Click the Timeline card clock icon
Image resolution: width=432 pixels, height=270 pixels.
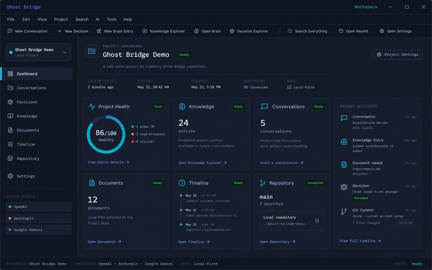tap(182, 183)
